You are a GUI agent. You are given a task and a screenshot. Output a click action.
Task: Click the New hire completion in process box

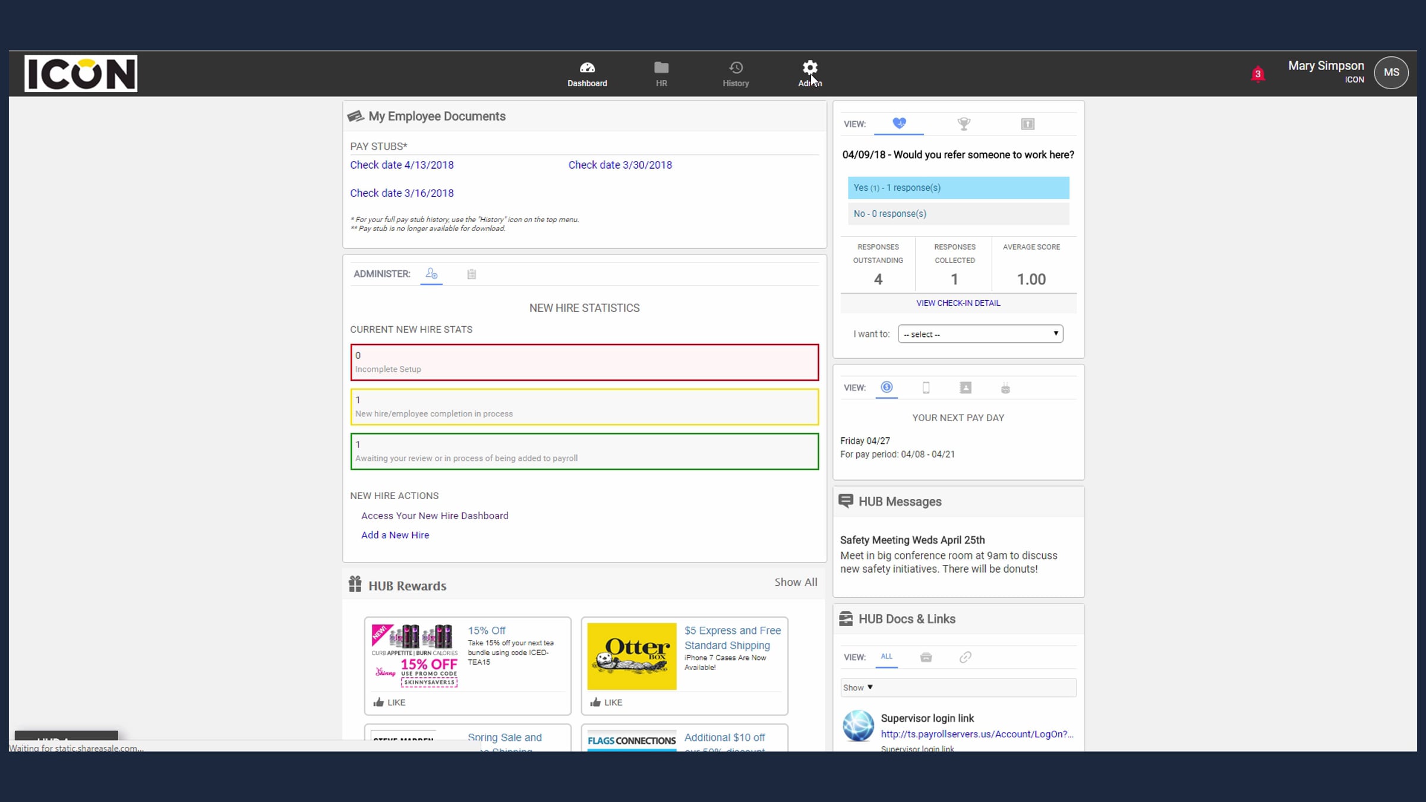[585, 407]
